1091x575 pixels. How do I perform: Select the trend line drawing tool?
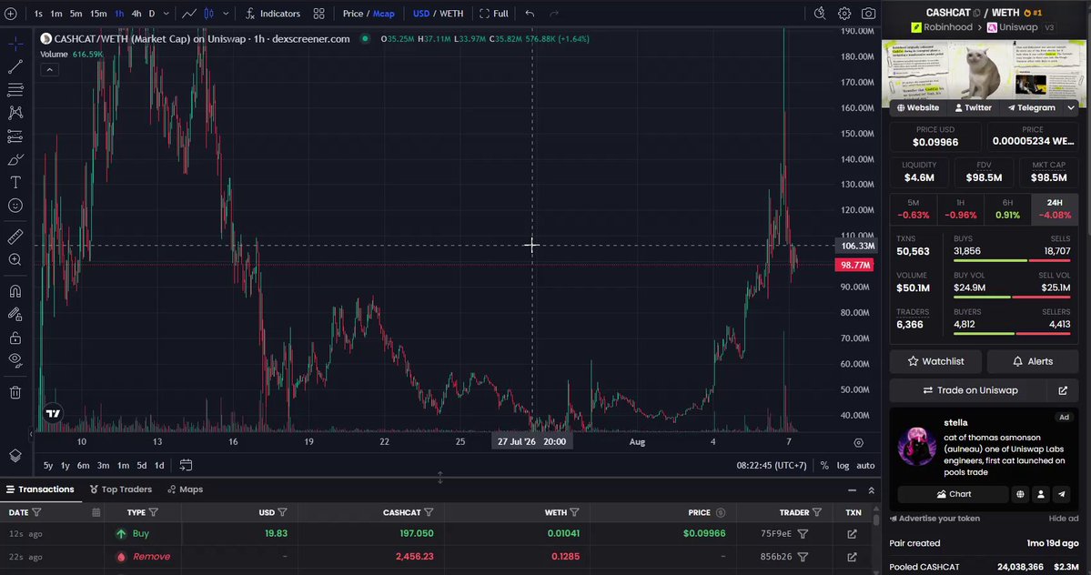coord(15,66)
